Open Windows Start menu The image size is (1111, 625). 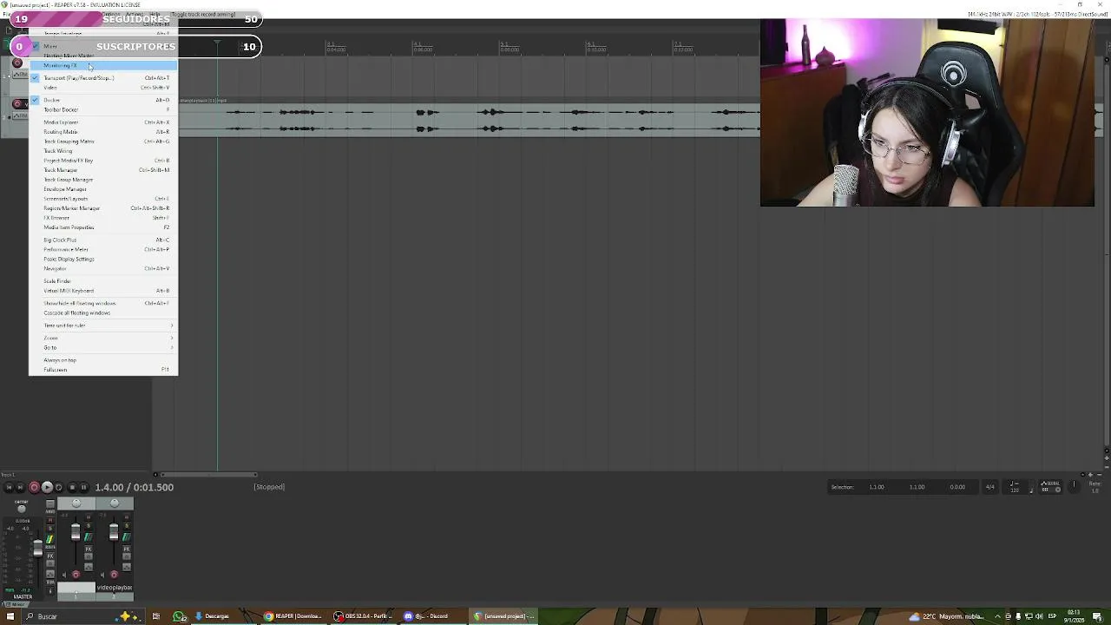(10, 616)
